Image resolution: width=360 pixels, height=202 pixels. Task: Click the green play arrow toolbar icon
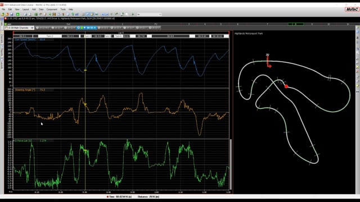[133, 14]
